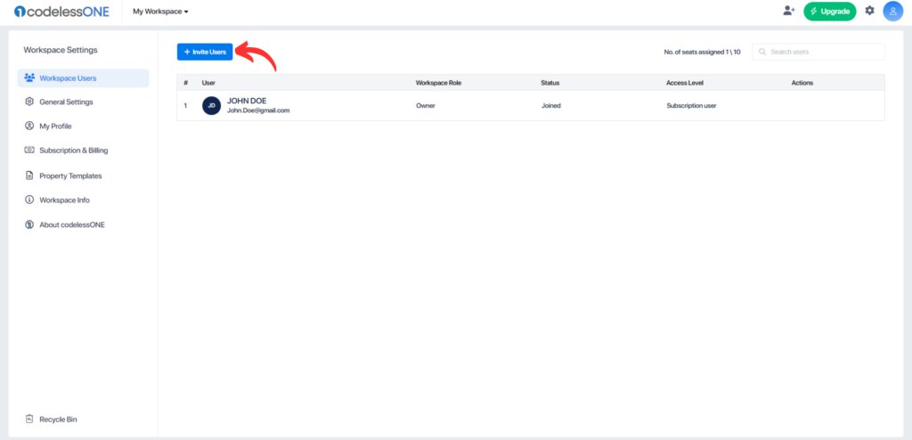Open the settings gear in the header
Image resolution: width=912 pixels, height=440 pixels.
pyautogui.click(x=869, y=11)
